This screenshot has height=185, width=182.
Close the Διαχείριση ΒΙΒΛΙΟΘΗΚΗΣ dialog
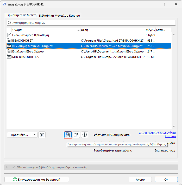[x=176, y=4]
